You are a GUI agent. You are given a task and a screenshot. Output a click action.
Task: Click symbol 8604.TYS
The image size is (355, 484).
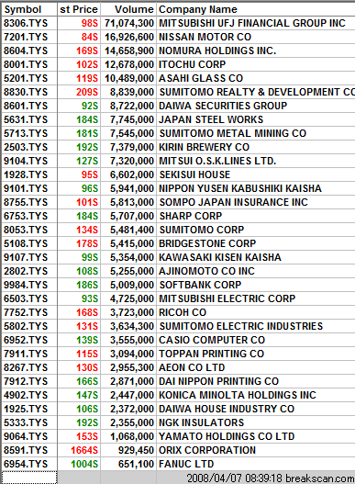(x=26, y=51)
